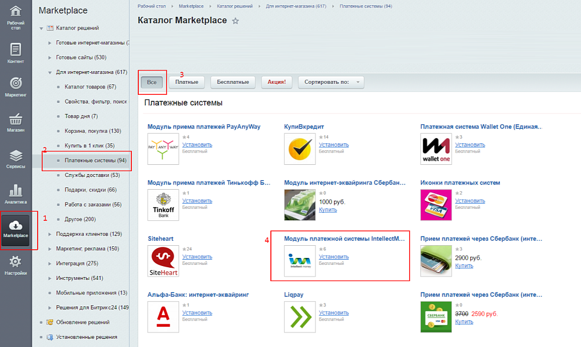
Task: Open the Сортировать по dropdown
Action: [x=331, y=82]
